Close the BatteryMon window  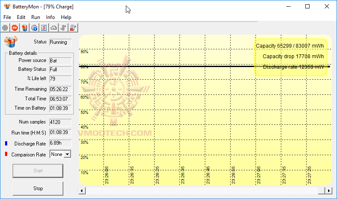327,6
